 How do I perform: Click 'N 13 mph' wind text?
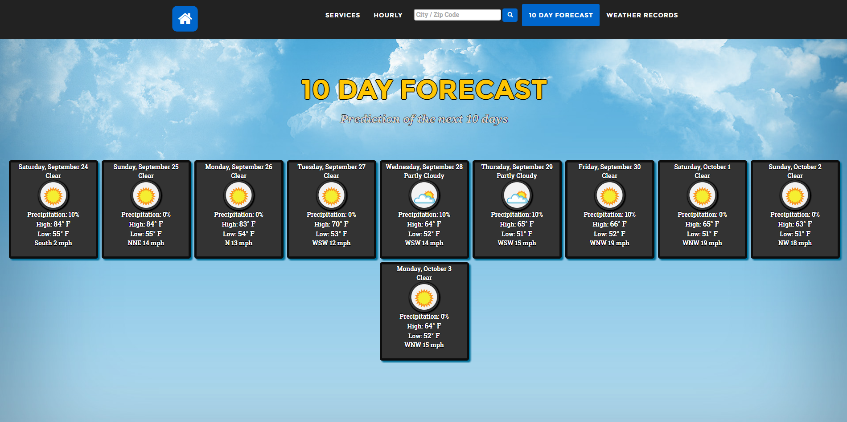[x=238, y=243]
